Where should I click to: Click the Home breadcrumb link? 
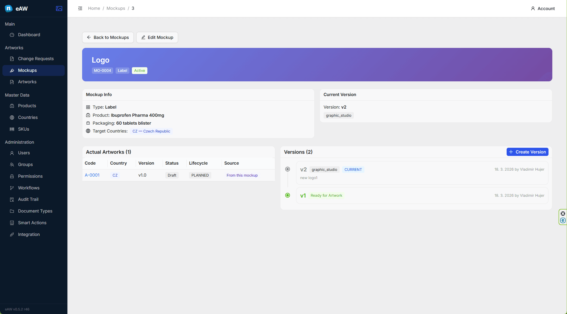click(x=94, y=8)
